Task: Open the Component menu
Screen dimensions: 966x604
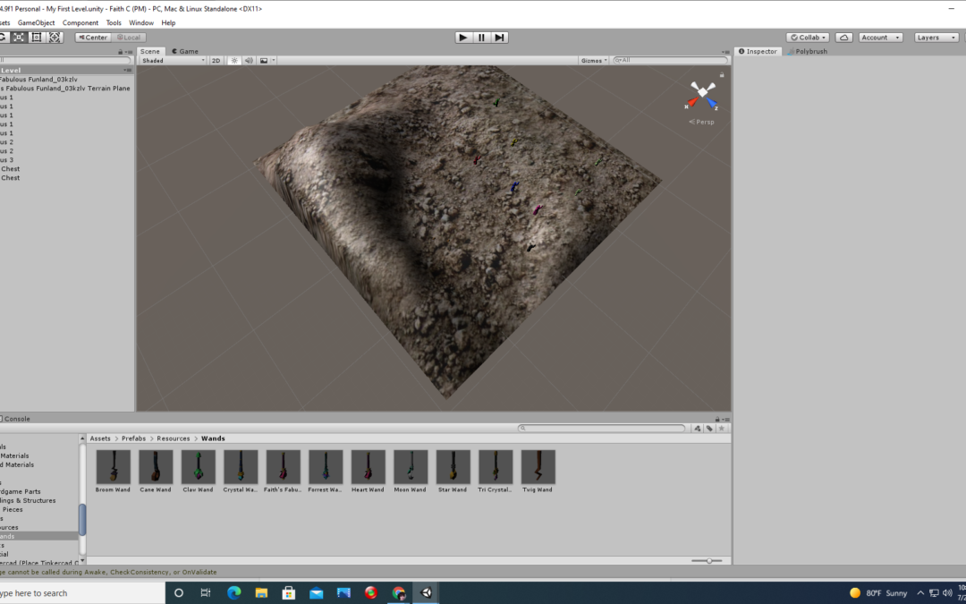Action: 80,22
